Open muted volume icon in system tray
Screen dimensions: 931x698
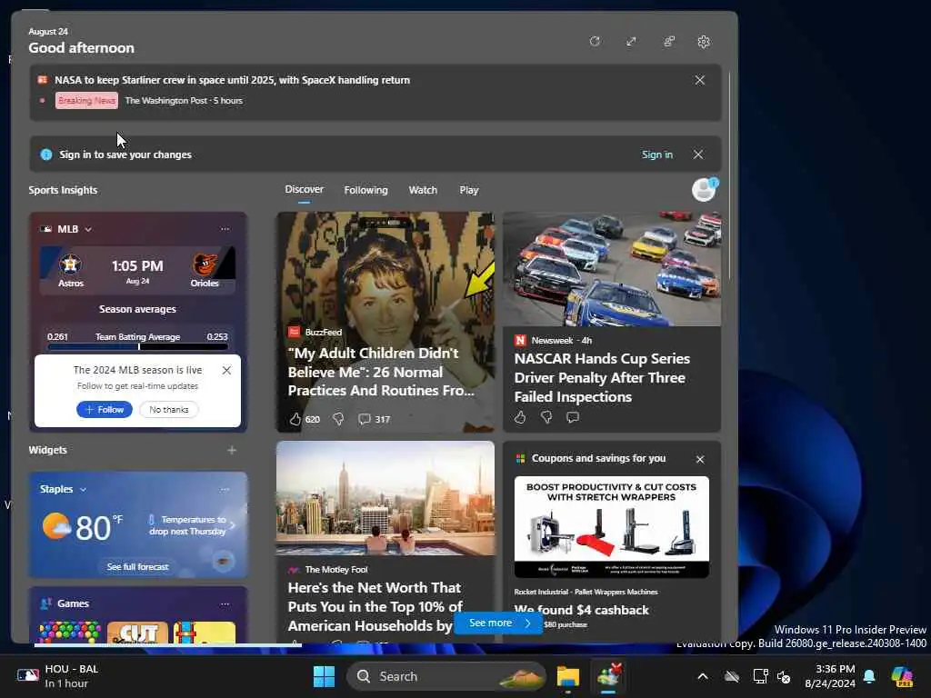[784, 676]
